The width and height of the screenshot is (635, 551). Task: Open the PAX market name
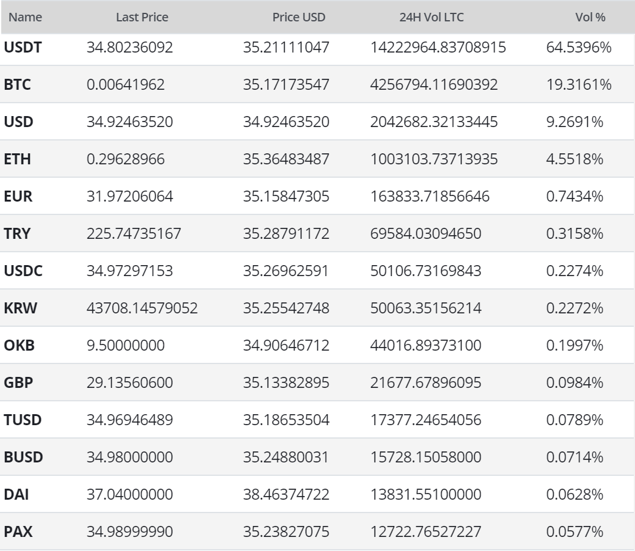point(18,531)
